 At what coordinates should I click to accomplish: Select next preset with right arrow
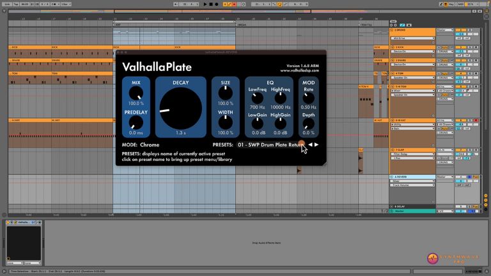(x=316, y=144)
